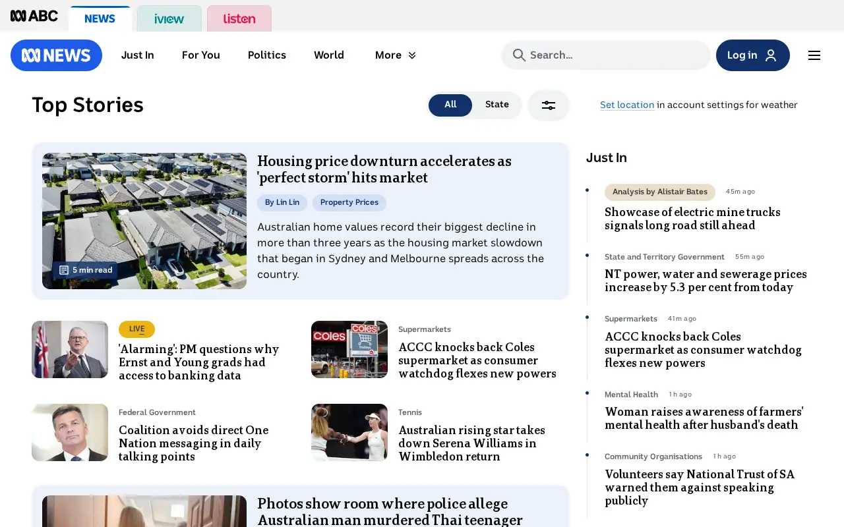Expand the More dropdown menu

[396, 55]
